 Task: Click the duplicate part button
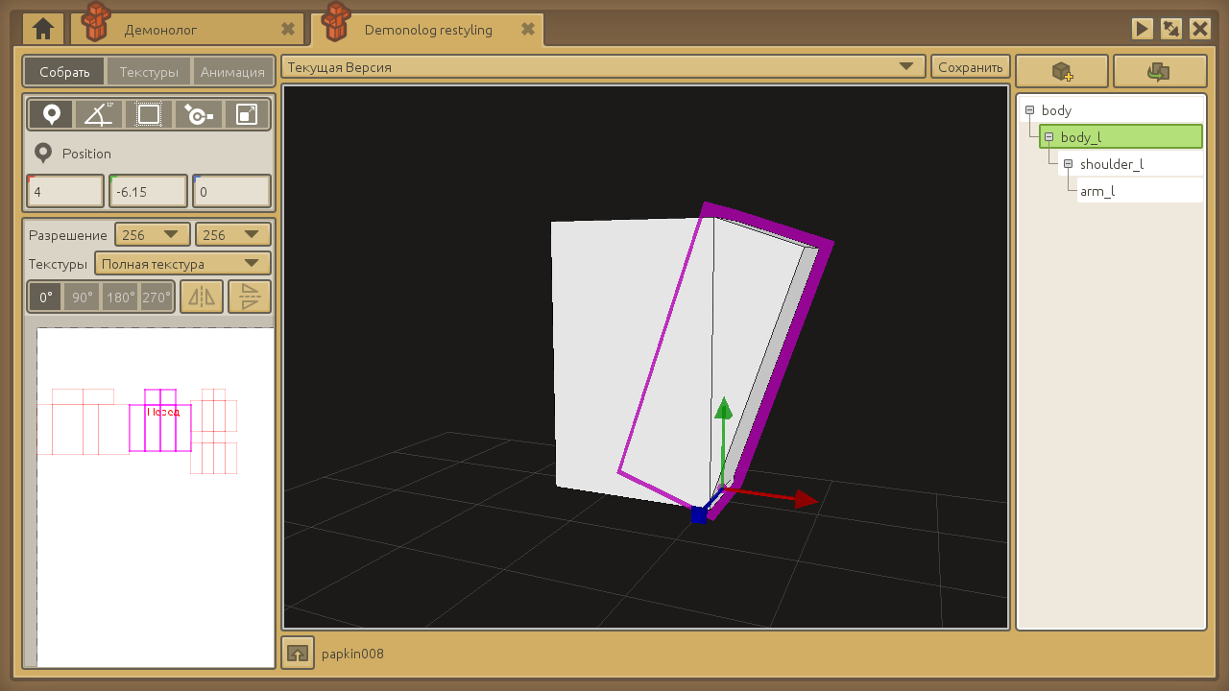pyautogui.click(x=1159, y=71)
